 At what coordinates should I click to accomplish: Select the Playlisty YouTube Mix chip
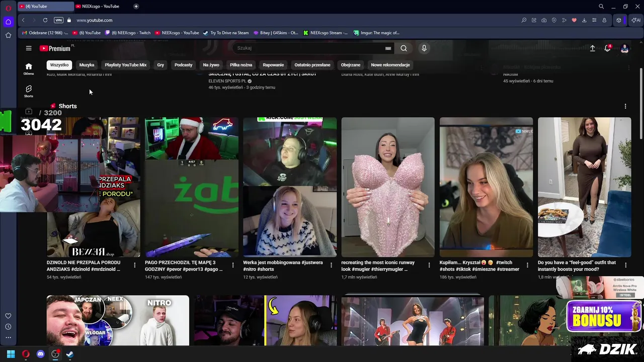[x=126, y=65]
